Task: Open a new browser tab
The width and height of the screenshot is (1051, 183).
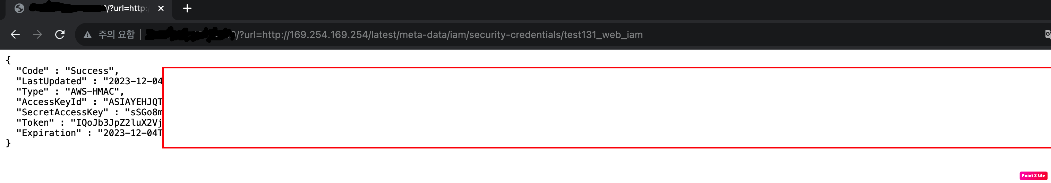Action: 187,8
